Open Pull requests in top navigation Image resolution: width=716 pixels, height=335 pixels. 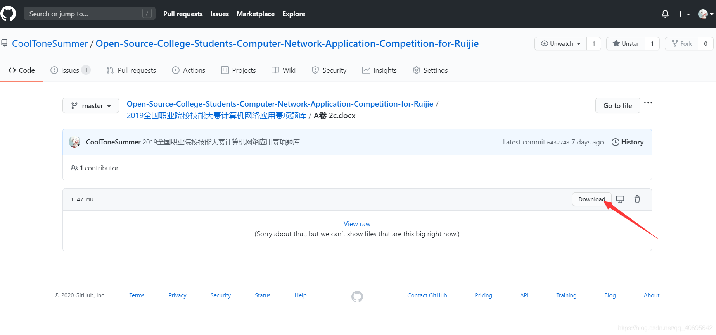click(183, 14)
